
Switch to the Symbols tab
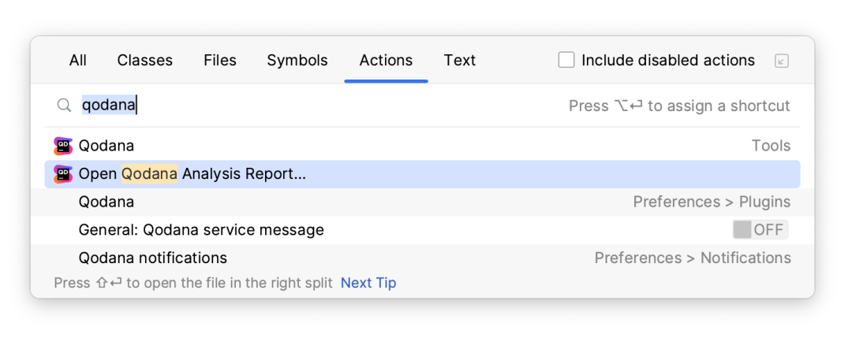[297, 60]
